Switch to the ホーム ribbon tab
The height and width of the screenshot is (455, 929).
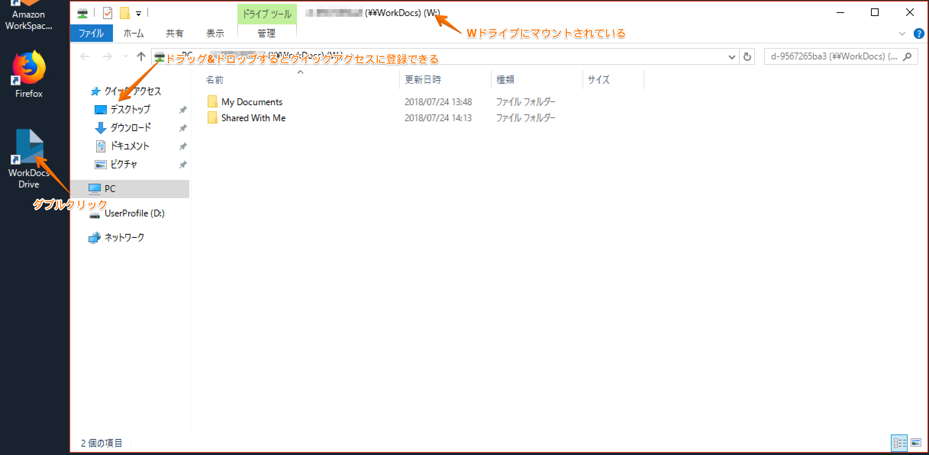coord(134,34)
